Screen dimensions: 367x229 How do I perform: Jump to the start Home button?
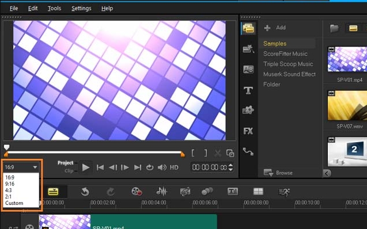point(100,167)
